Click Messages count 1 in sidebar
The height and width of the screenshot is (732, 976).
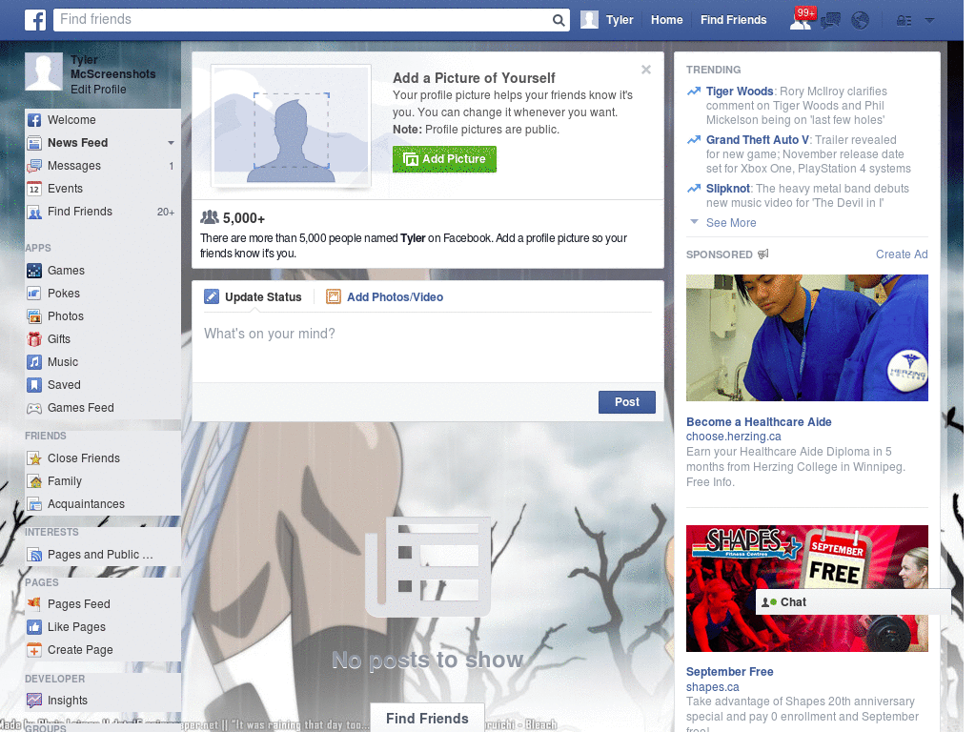click(172, 166)
